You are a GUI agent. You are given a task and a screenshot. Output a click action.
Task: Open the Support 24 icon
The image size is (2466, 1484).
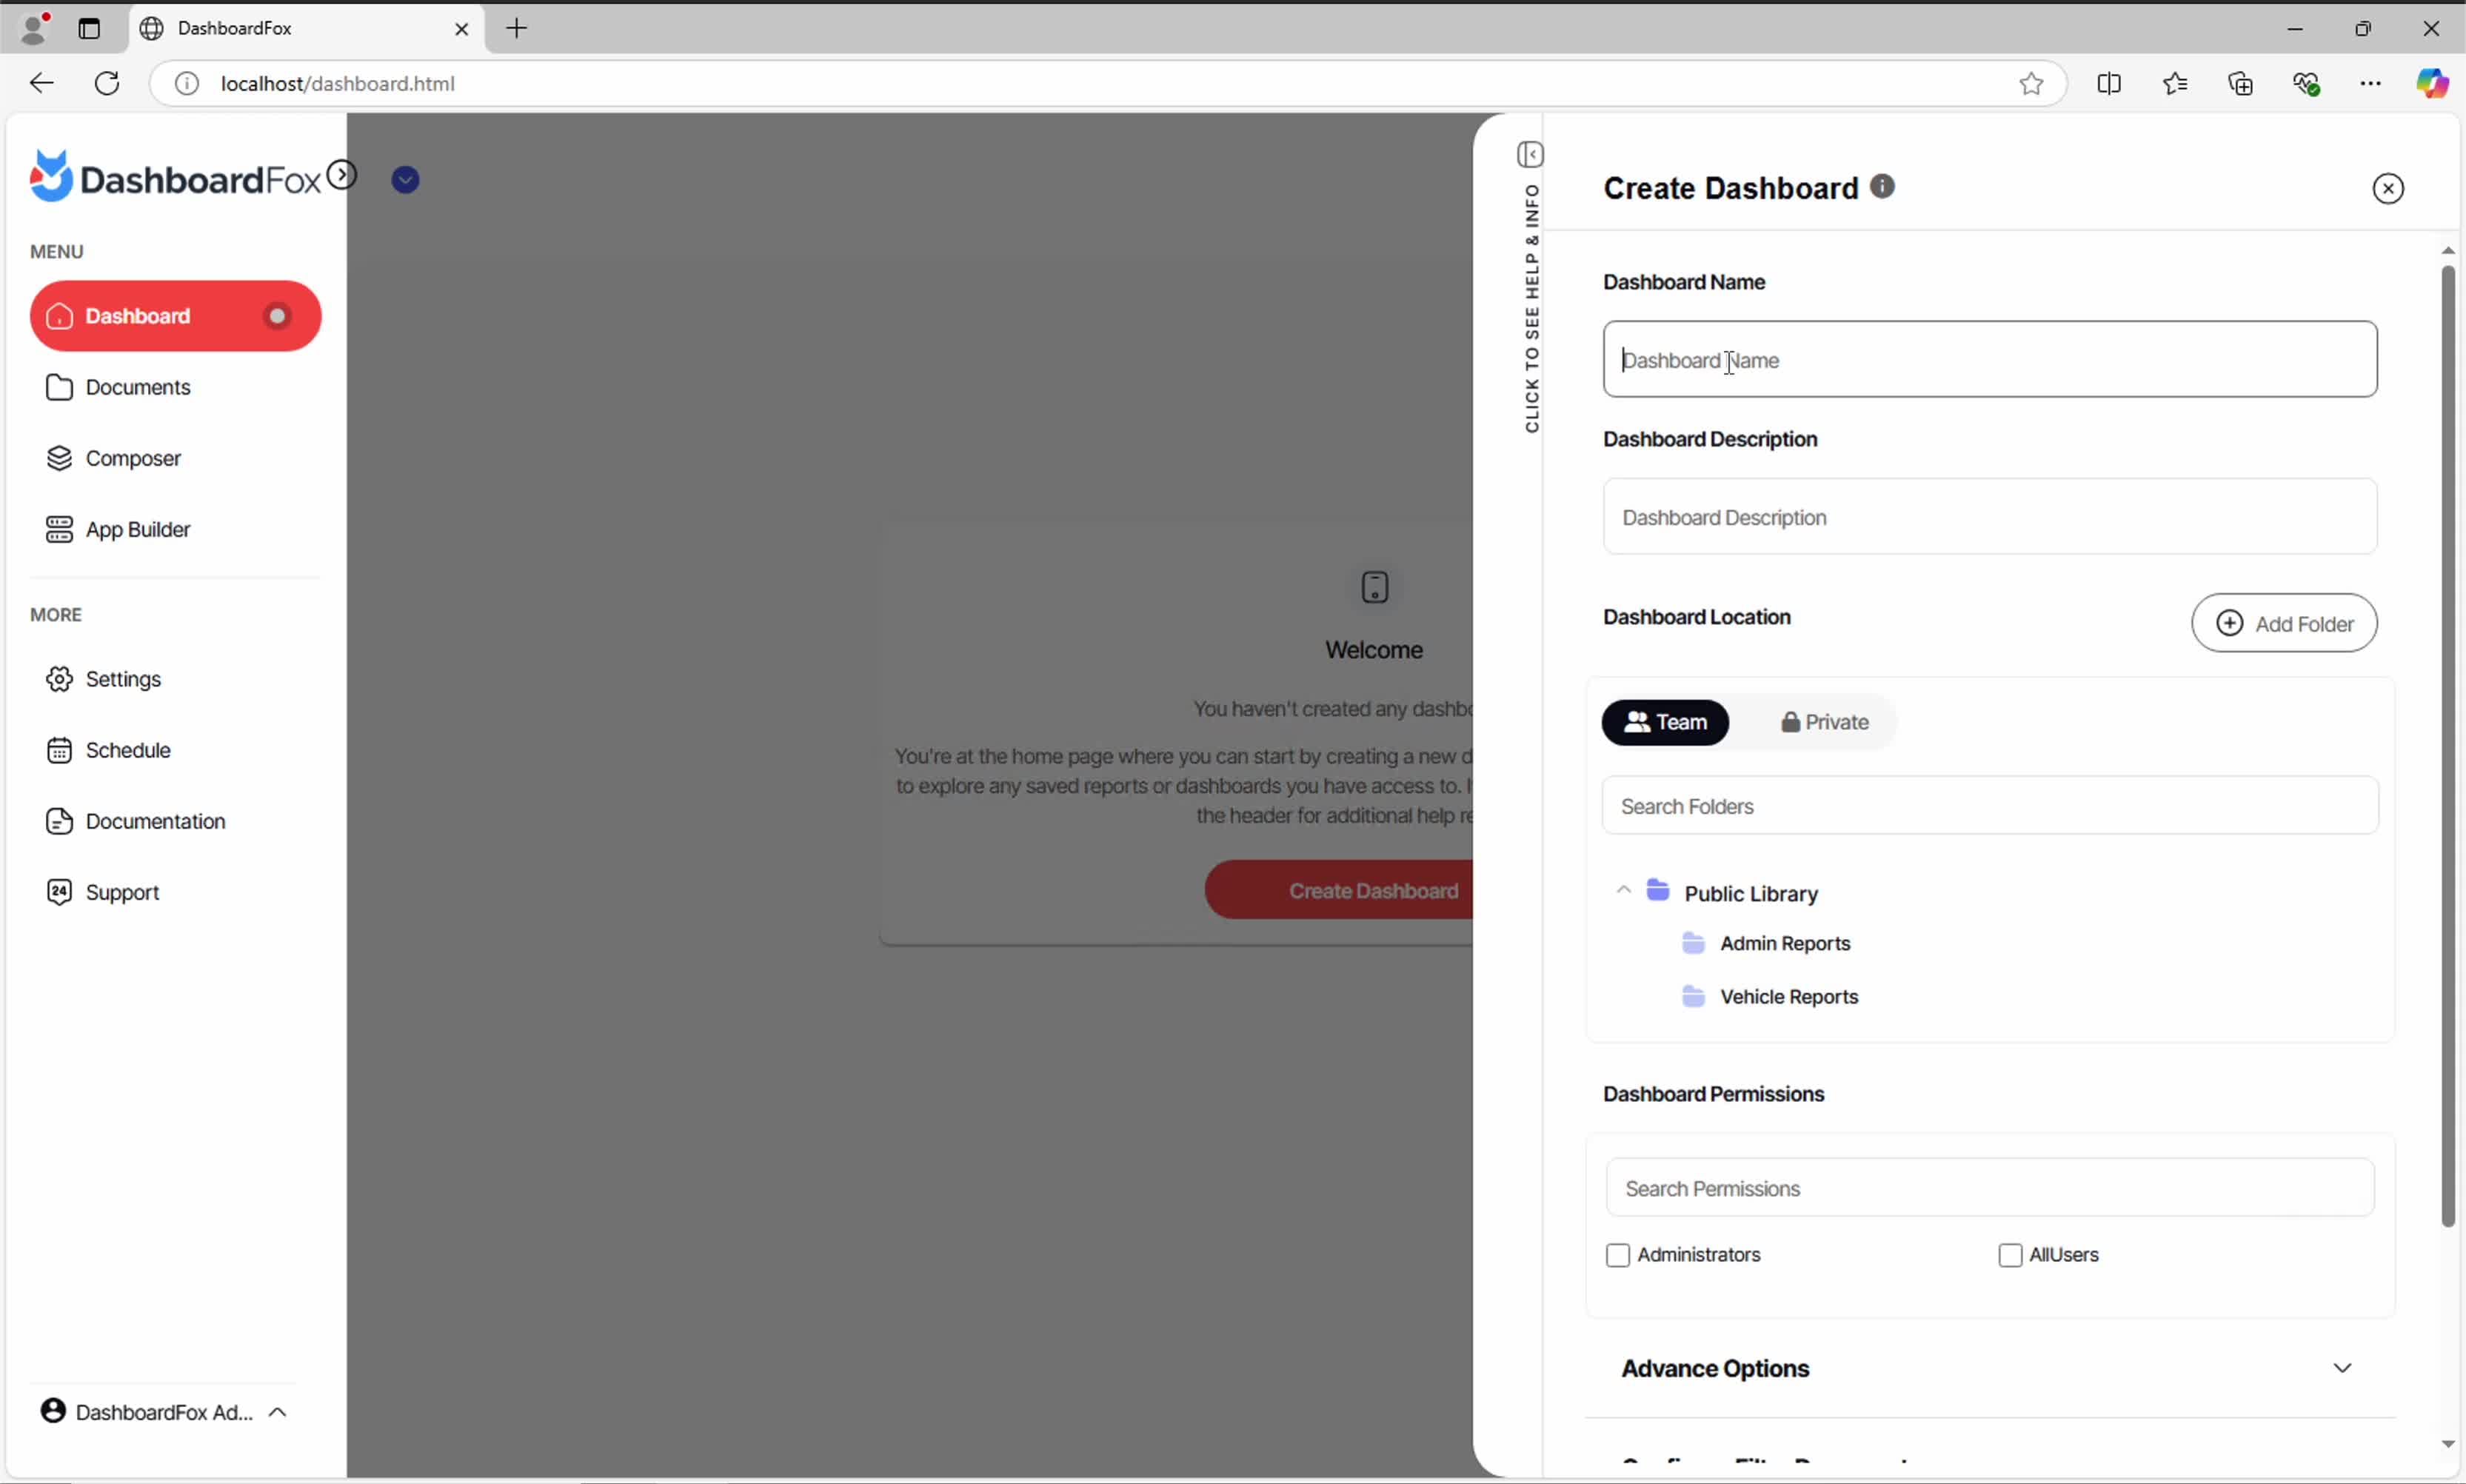click(x=59, y=892)
